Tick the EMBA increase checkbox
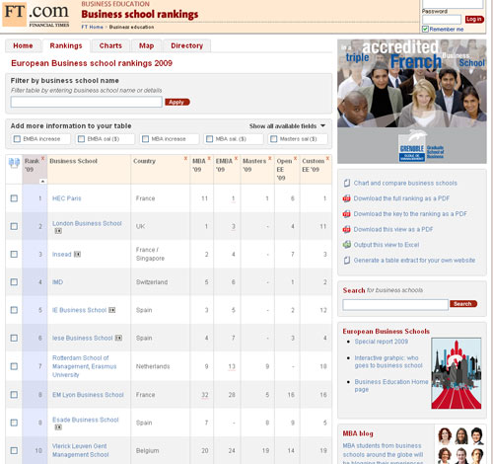This screenshot has height=464, width=493. 17,139
